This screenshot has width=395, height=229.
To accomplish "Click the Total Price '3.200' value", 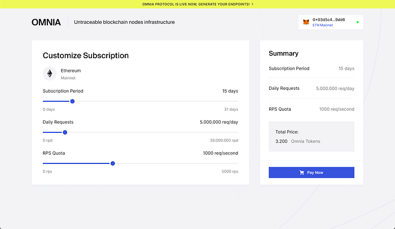I will coord(282,141).
